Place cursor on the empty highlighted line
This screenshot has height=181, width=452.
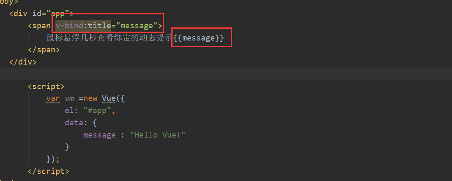coord(226,74)
